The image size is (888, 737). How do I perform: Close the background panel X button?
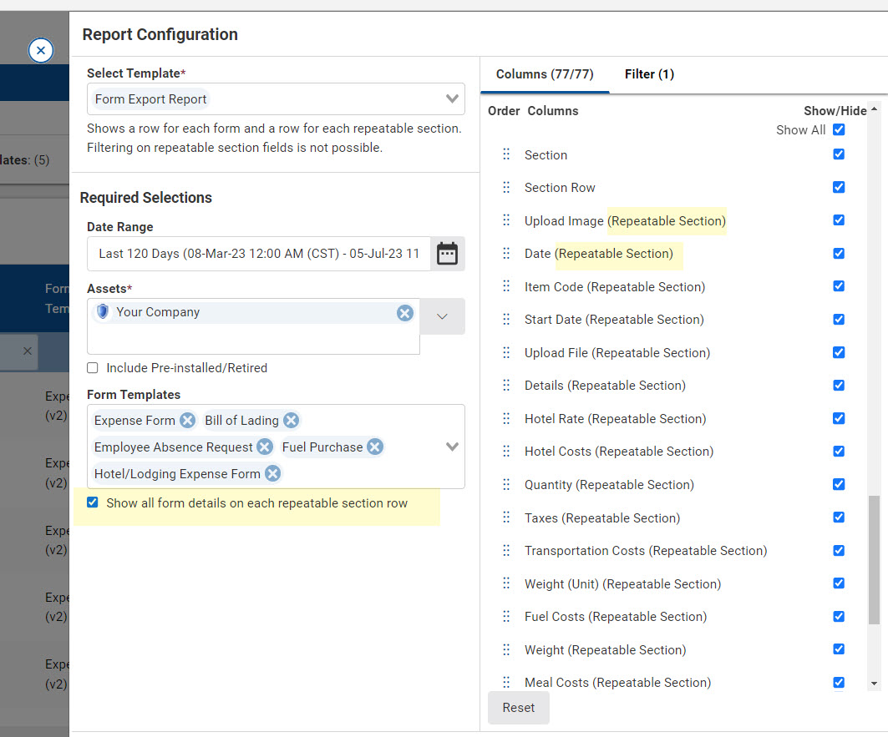28,351
